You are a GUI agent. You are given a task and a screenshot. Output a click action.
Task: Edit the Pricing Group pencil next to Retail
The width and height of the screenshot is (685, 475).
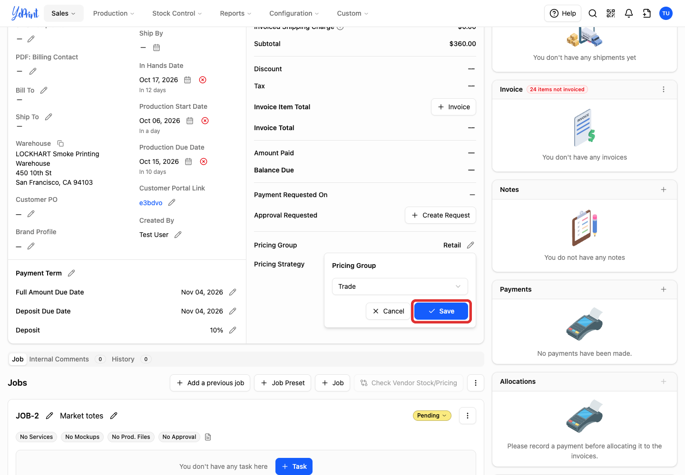(x=470, y=245)
